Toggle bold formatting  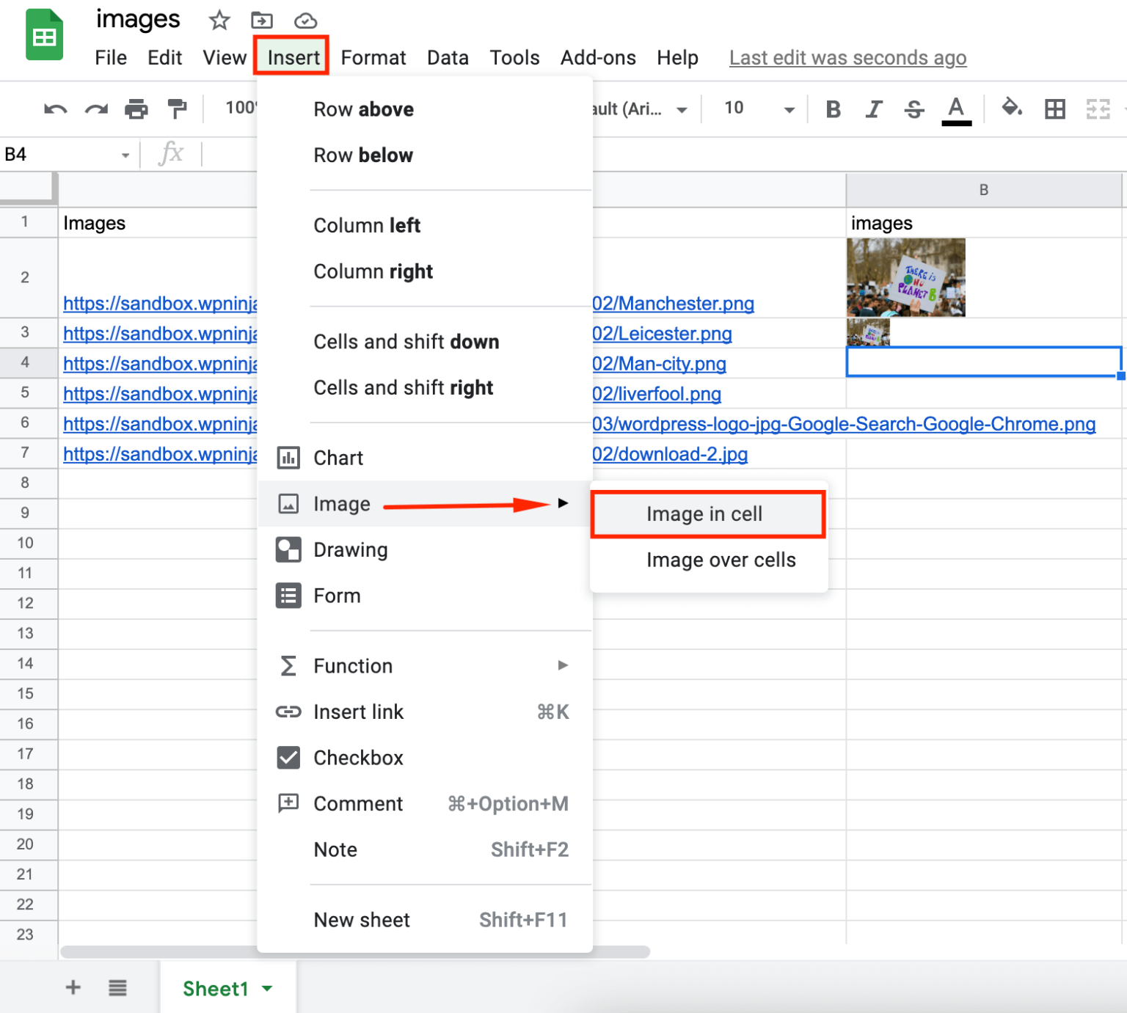pos(833,109)
